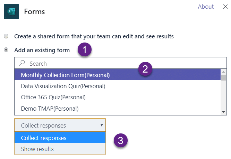Select Create a shared form radio button
The height and width of the screenshot is (159, 231).
click(6, 36)
